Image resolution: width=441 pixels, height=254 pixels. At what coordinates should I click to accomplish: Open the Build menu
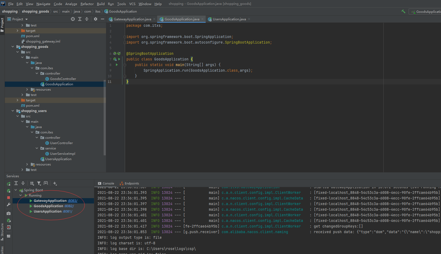(101, 4)
